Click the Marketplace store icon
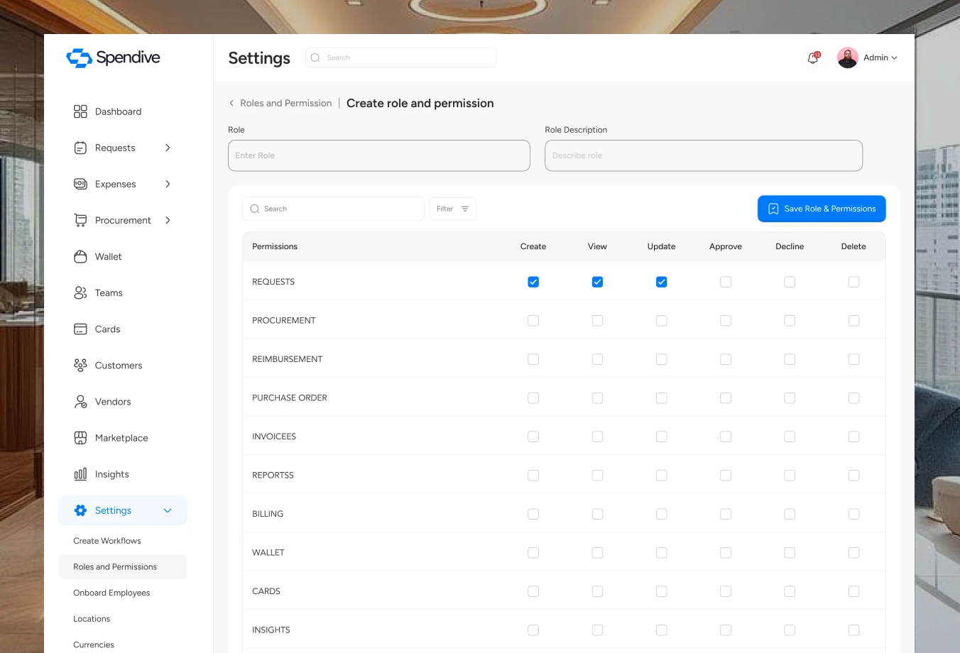 click(80, 438)
